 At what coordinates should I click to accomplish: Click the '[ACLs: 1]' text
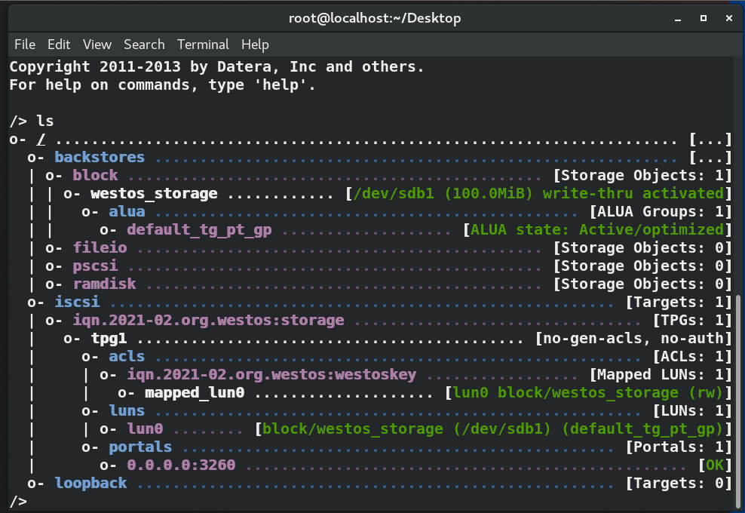[693, 356]
